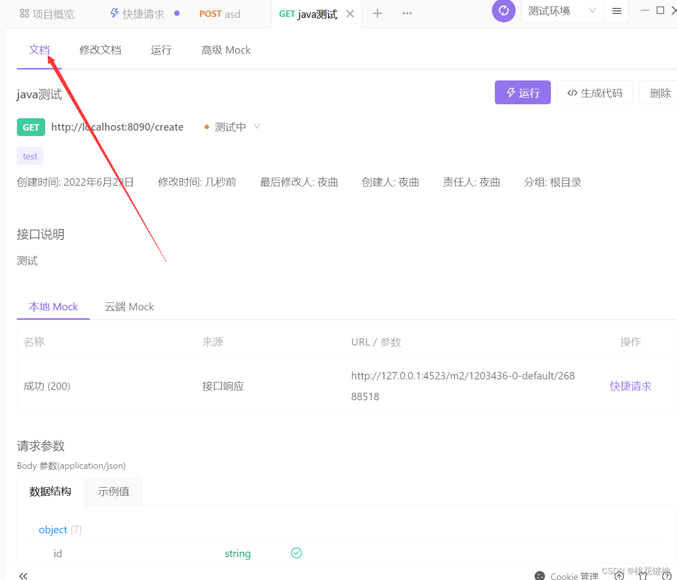Open the tab bar more options ellipsis

coord(407,13)
